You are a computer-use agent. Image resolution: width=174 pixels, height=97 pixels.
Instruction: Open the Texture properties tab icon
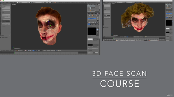coord(99,13)
